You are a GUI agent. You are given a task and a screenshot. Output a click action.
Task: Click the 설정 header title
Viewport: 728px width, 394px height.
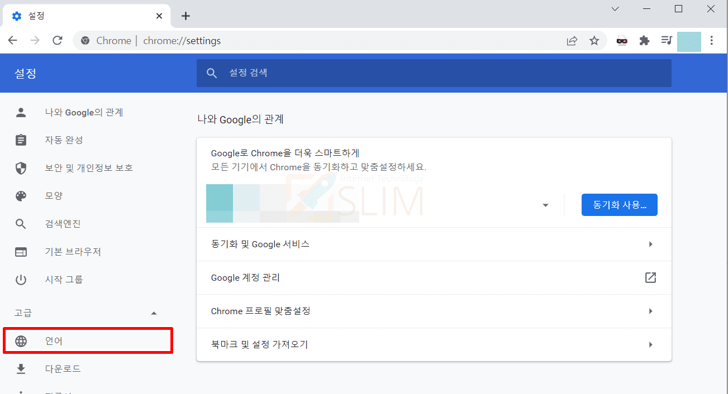25,73
